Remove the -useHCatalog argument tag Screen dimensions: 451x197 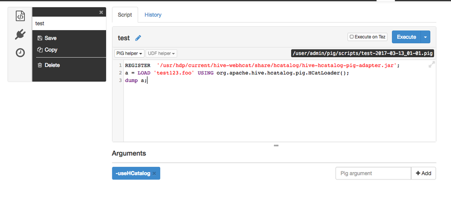coord(154,174)
